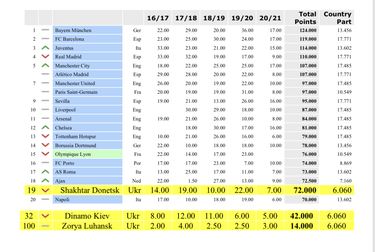This screenshot has height=252, width=375.
Task: Click the 20/21 season column header
Action: [x=270, y=18]
